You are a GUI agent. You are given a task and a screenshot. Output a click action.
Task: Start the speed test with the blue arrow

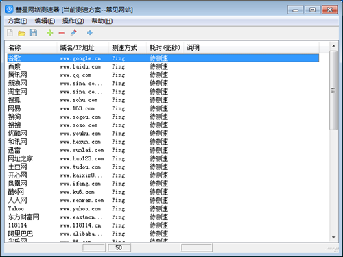[x=90, y=33]
